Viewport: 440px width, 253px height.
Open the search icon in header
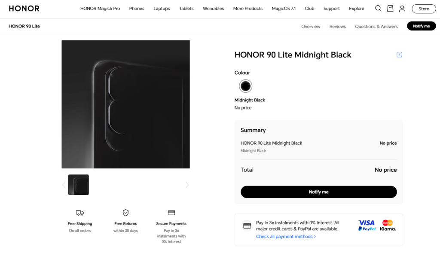point(378,9)
